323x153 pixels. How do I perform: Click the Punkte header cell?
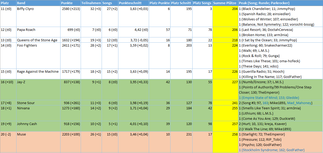(70, 3)
